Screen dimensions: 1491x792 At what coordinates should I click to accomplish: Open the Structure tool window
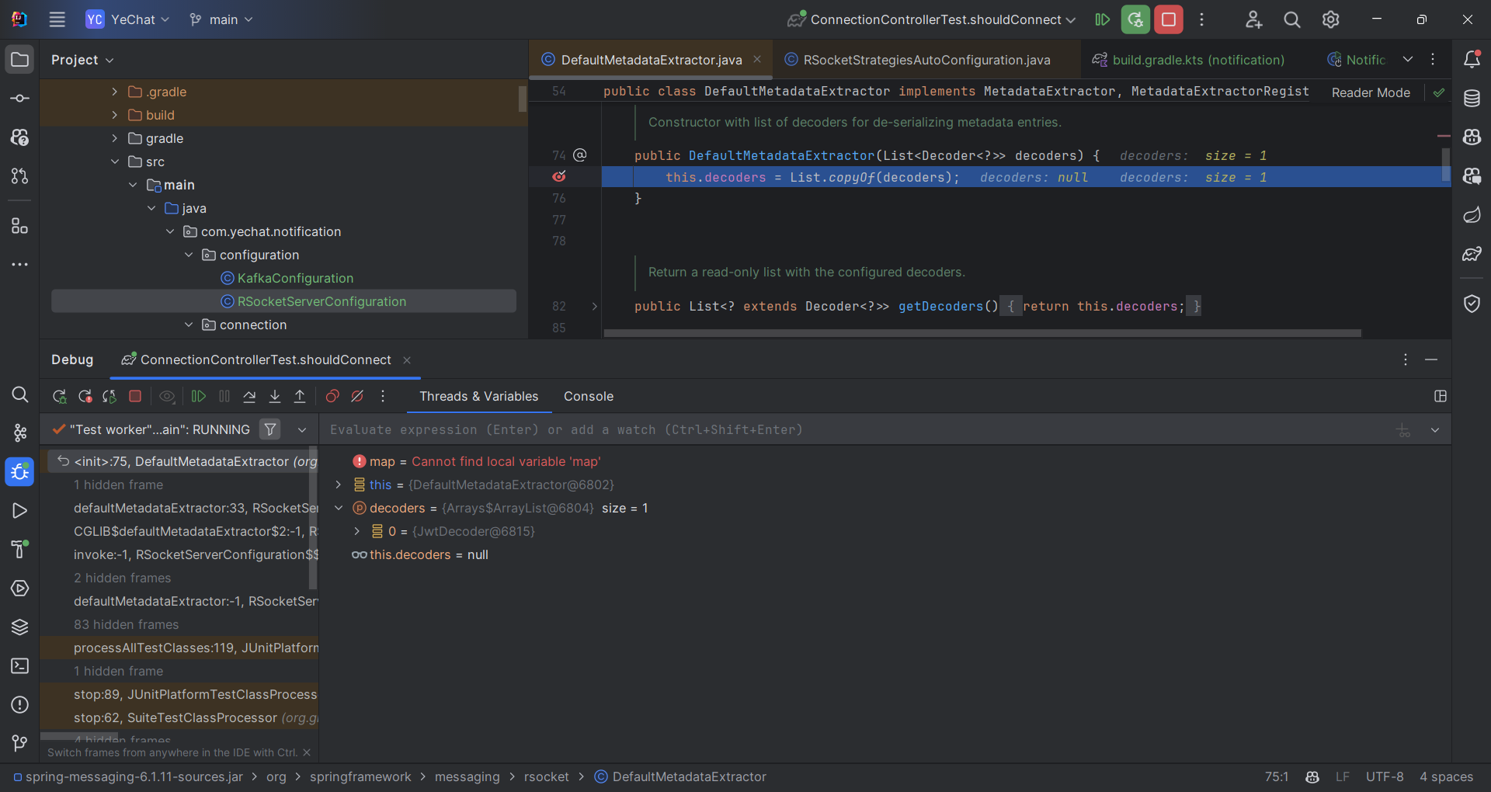pos(19,226)
